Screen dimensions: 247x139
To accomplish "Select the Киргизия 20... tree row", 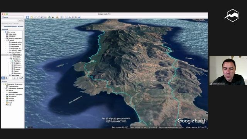I will click(16, 49).
